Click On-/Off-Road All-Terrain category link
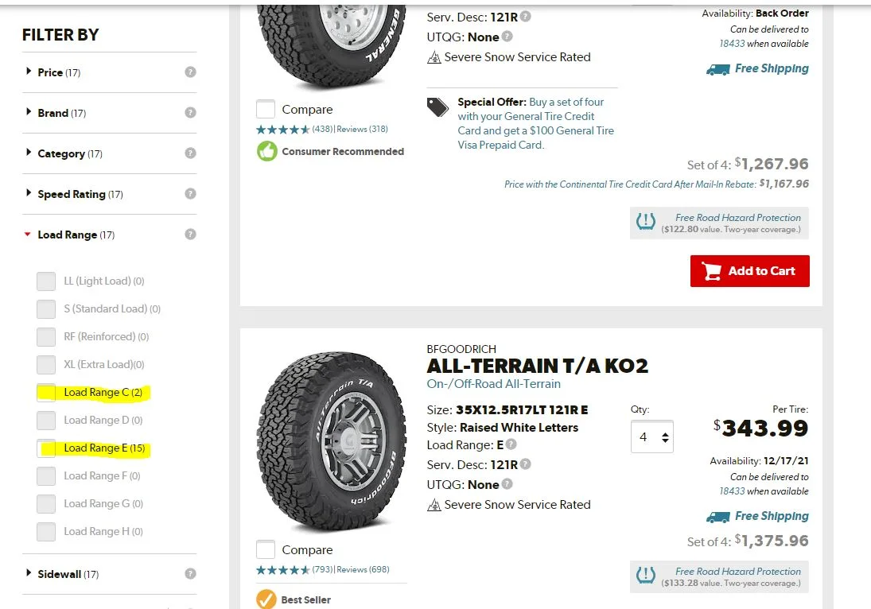The width and height of the screenshot is (871, 609). point(493,384)
